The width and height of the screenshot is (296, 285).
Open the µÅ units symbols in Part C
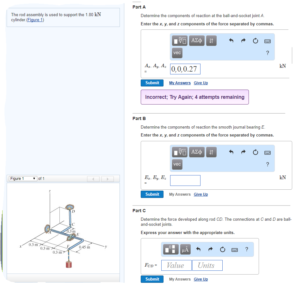(185, 250)
